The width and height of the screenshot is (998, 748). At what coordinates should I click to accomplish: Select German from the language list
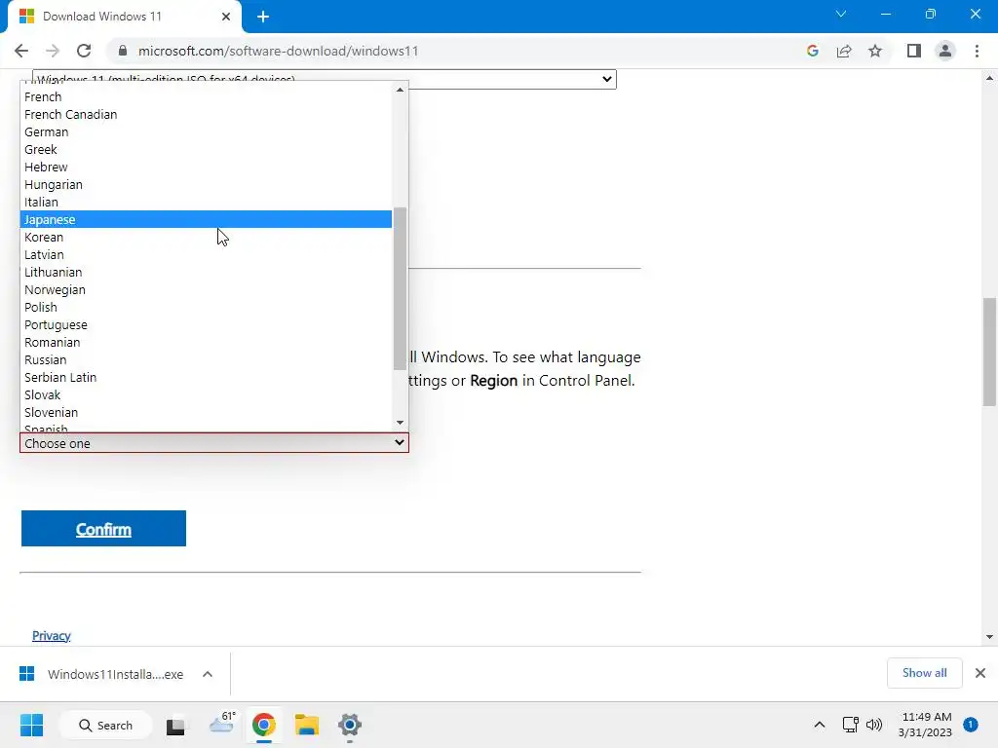tap(207, 131)
